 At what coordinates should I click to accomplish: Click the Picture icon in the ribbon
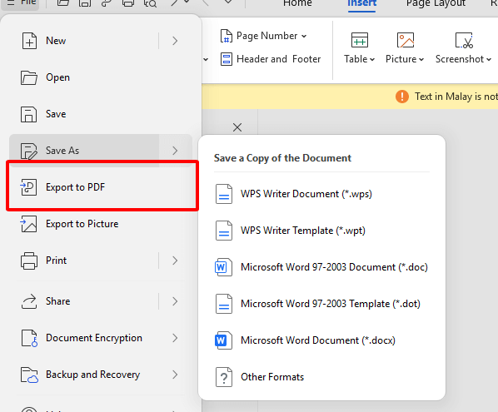[406, 40]
